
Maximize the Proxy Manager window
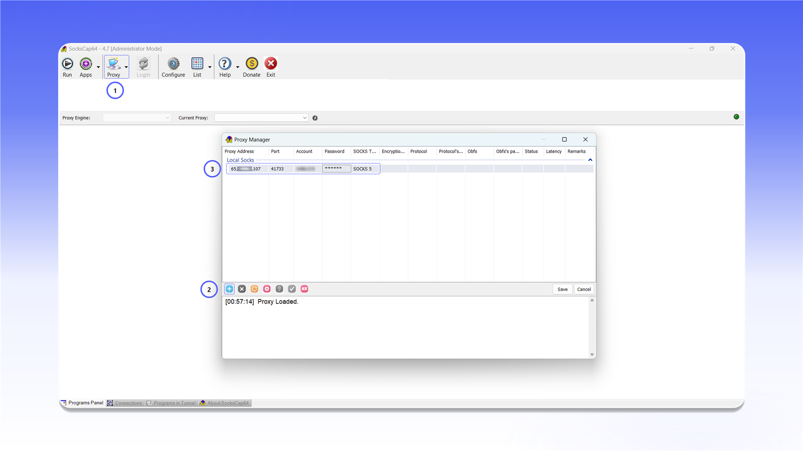pyautogui.click(x=564, y=139)
